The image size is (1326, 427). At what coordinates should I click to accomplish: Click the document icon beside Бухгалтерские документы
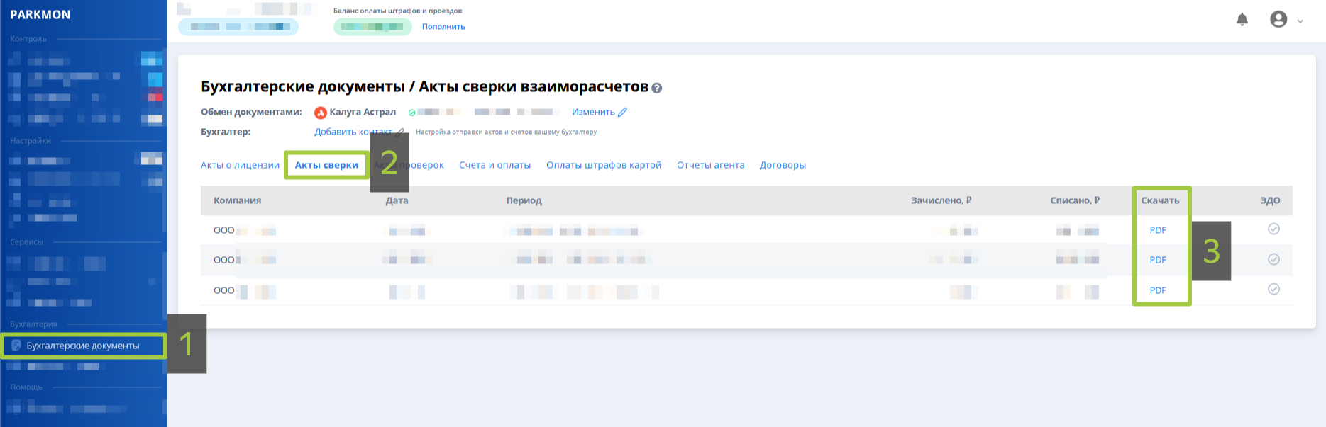pyautogui.click(x=16, y=346)
